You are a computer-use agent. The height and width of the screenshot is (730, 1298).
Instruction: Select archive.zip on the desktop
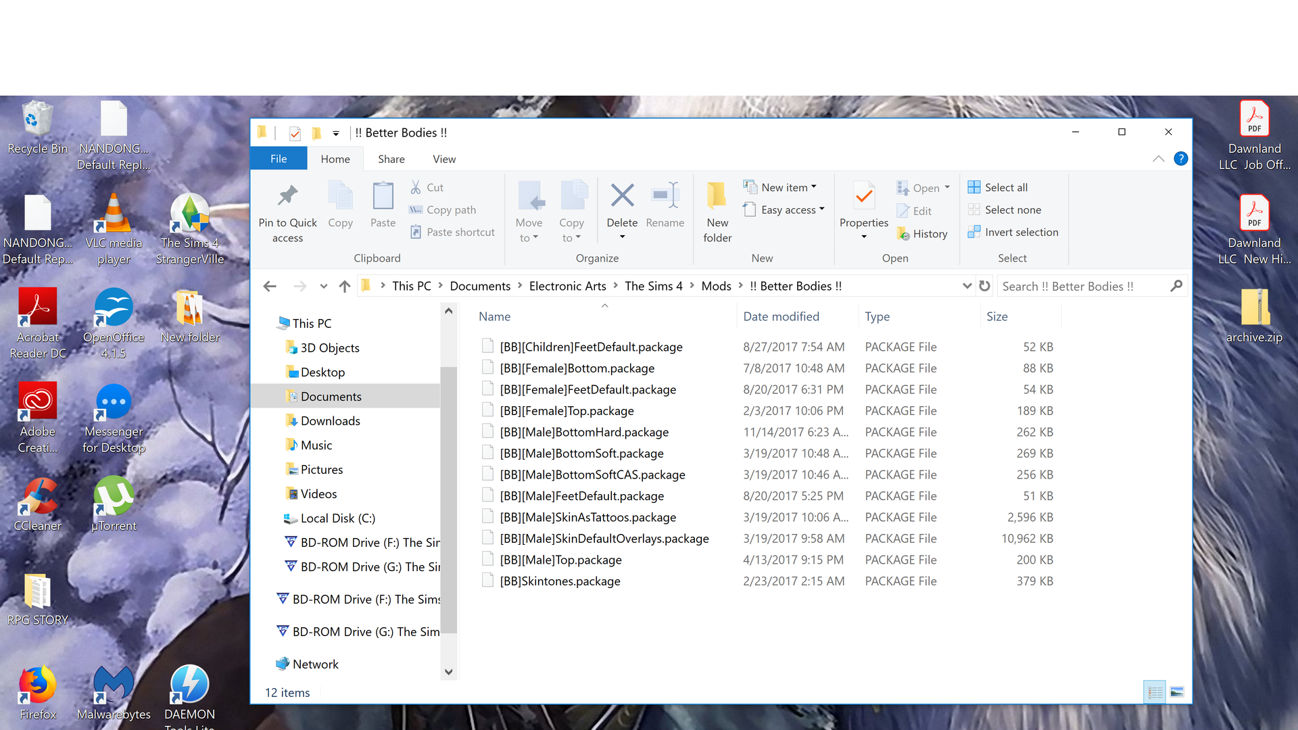(1254, 316)
